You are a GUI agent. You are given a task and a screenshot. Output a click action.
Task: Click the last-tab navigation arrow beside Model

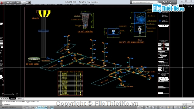pyautogui.click(x=8, y=99)
